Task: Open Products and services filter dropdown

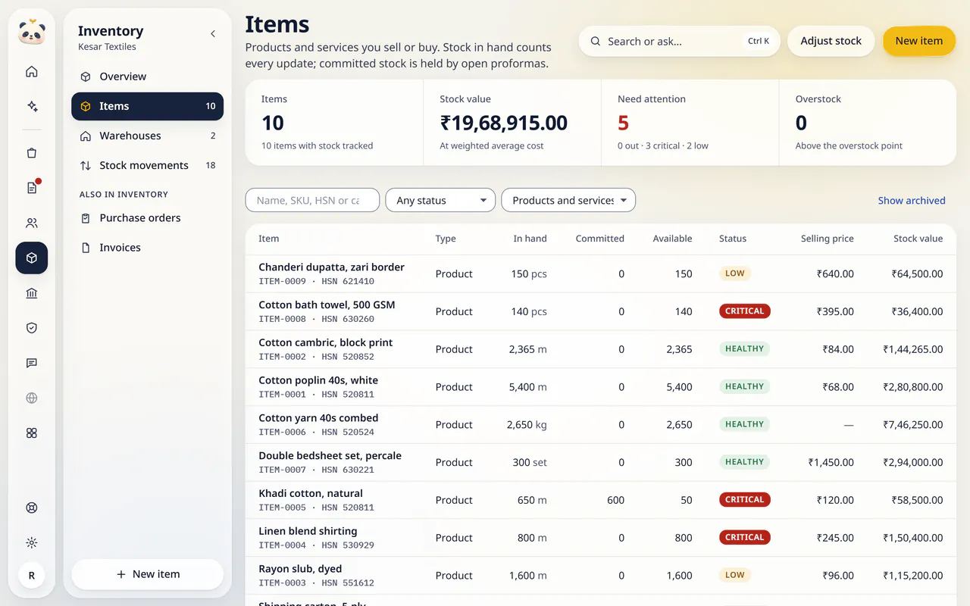Action: [x=568, y=200]
